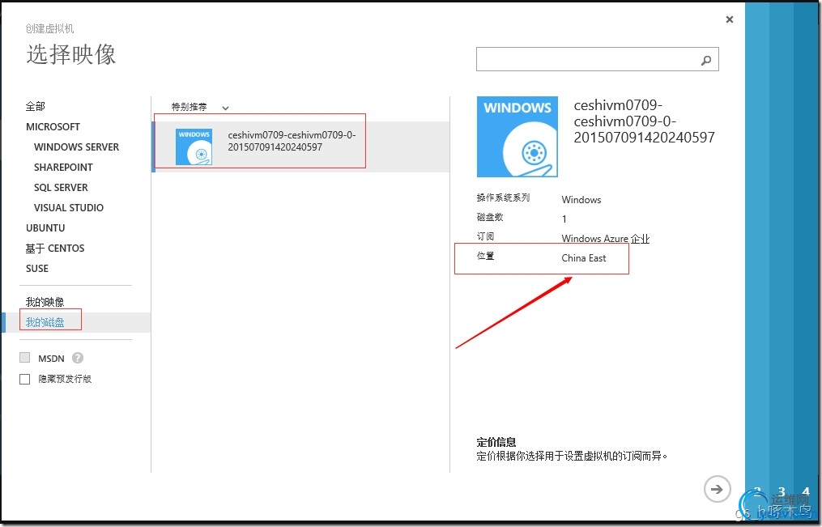The width and height of the screenshot is (822, 527).
Task: Open 我的磁盘 category
Action: point(45,322)
